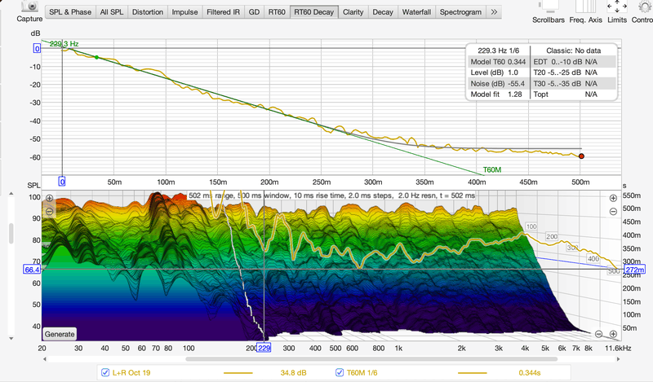
Task: Open the Spectrogram tab
Action: tap(460, 12)
